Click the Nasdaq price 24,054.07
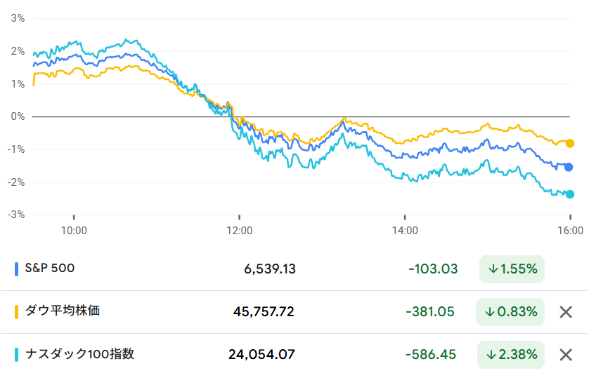 click(x=262, y=355)
